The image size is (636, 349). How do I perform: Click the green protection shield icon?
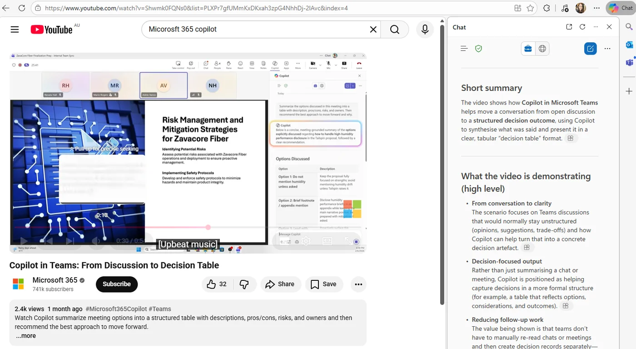(478, 49)
